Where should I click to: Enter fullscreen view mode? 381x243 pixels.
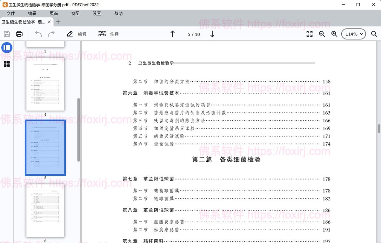pyautogui.click(x=309, y=34)
